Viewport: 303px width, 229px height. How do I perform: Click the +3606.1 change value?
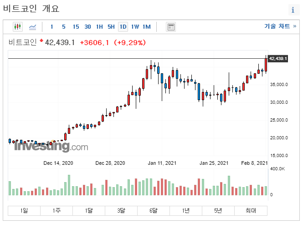[x=94, y=42]
